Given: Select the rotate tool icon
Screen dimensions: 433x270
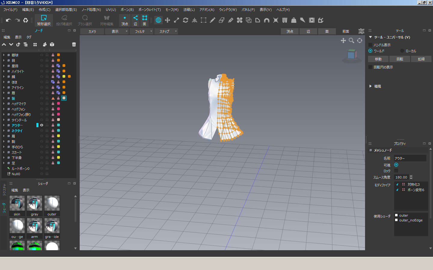Looking at the screenshot, I should (x=186, y=20).
